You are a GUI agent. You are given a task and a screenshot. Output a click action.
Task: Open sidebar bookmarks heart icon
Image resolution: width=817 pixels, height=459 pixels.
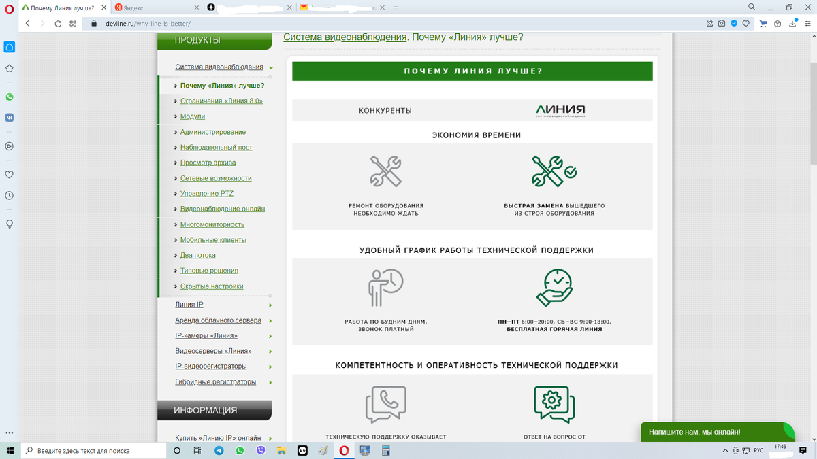point(10,174)
